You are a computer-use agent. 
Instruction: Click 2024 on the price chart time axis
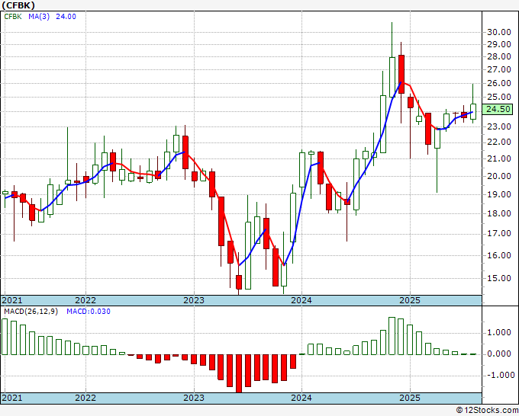[301, 300]
